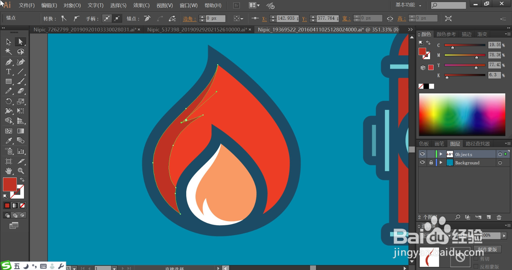Remove selected anchor points icon

147,19
